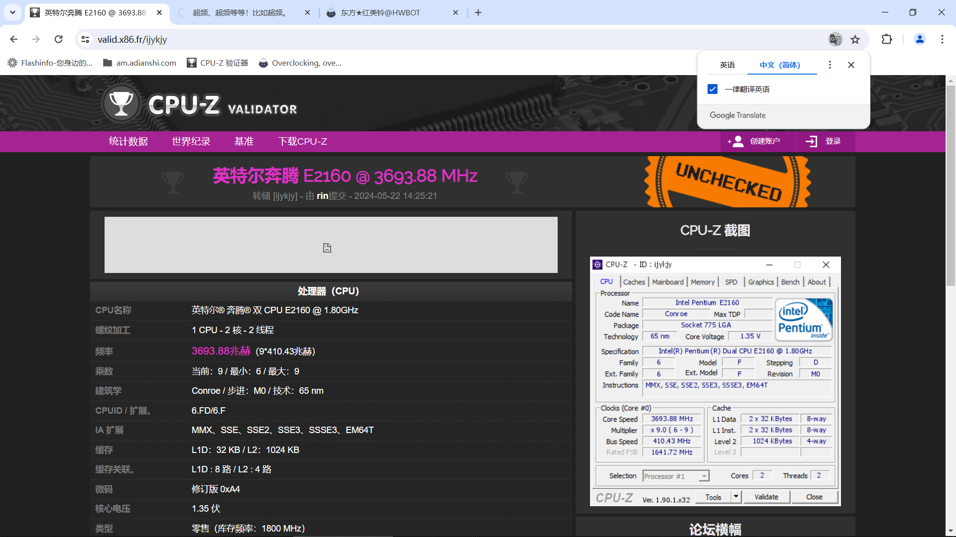The width and height of the screenshot is (956, 537).
Task: Open the Chrome profile avatar
Action: point(920,39)
